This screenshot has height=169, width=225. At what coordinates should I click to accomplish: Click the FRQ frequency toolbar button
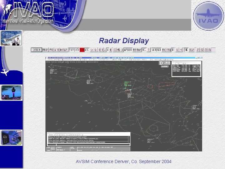169,50
